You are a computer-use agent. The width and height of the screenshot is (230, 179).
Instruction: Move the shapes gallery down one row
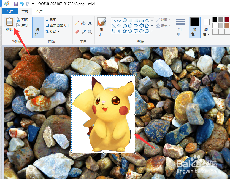tap(152, 26)
